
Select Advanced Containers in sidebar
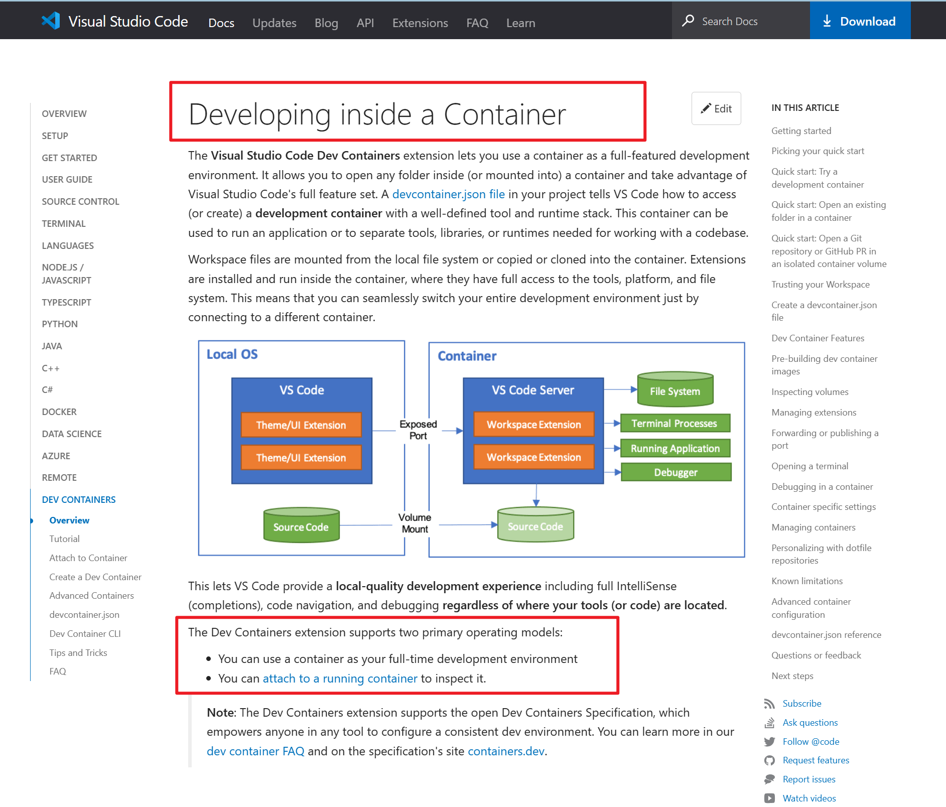coord(91,595)
